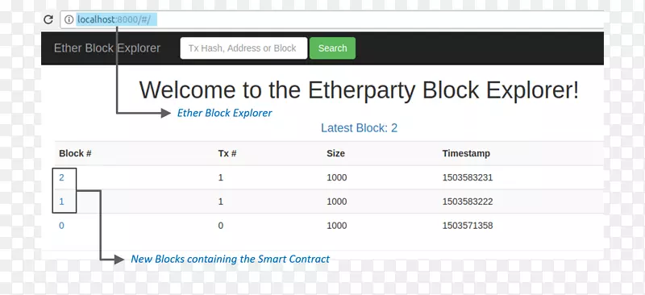This screenshot has width=645, height=295.
Task: Open block number 0 in the table
Action: [62, 226]
